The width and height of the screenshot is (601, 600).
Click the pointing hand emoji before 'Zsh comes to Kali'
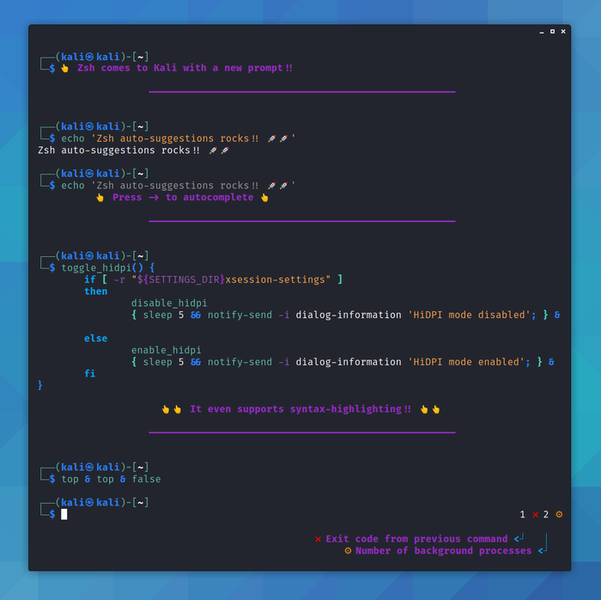point(64,68)
